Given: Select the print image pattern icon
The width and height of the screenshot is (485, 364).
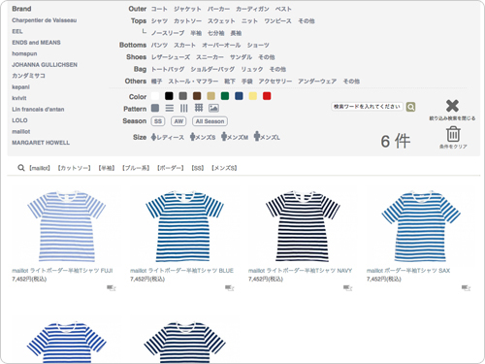Looking at the screenshot, I should [213, 108].
